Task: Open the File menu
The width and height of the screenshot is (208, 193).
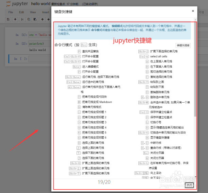Action: pyautogui.click(x=11, y=12)
